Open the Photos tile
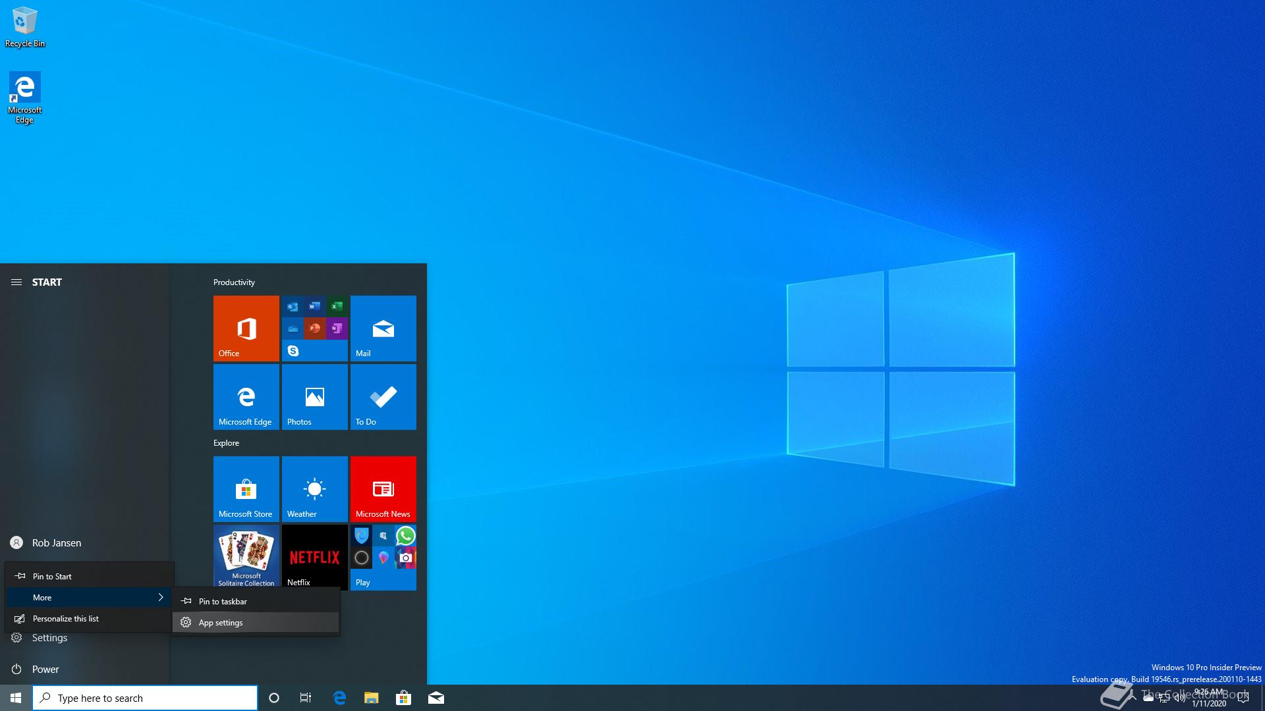 314,396
